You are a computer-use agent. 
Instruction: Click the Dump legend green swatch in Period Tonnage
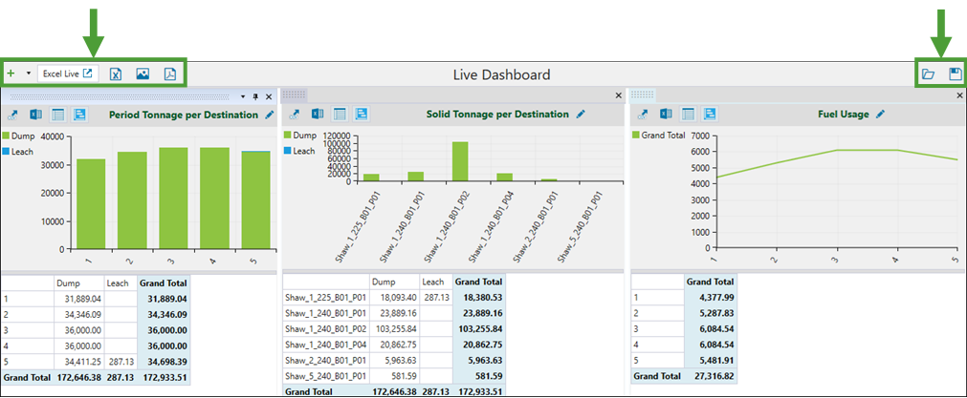[x=7, y=136]
